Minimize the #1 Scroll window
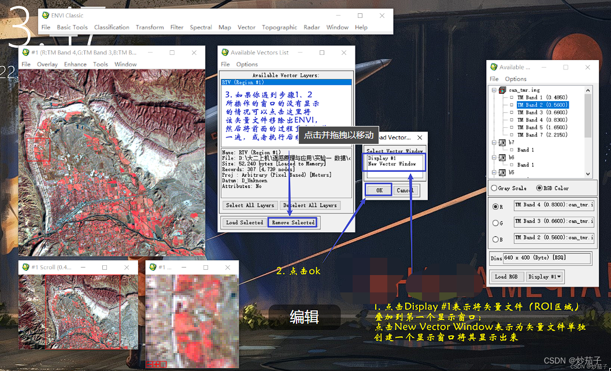Screen dimensions: 611x371 (x=83, y=267)
